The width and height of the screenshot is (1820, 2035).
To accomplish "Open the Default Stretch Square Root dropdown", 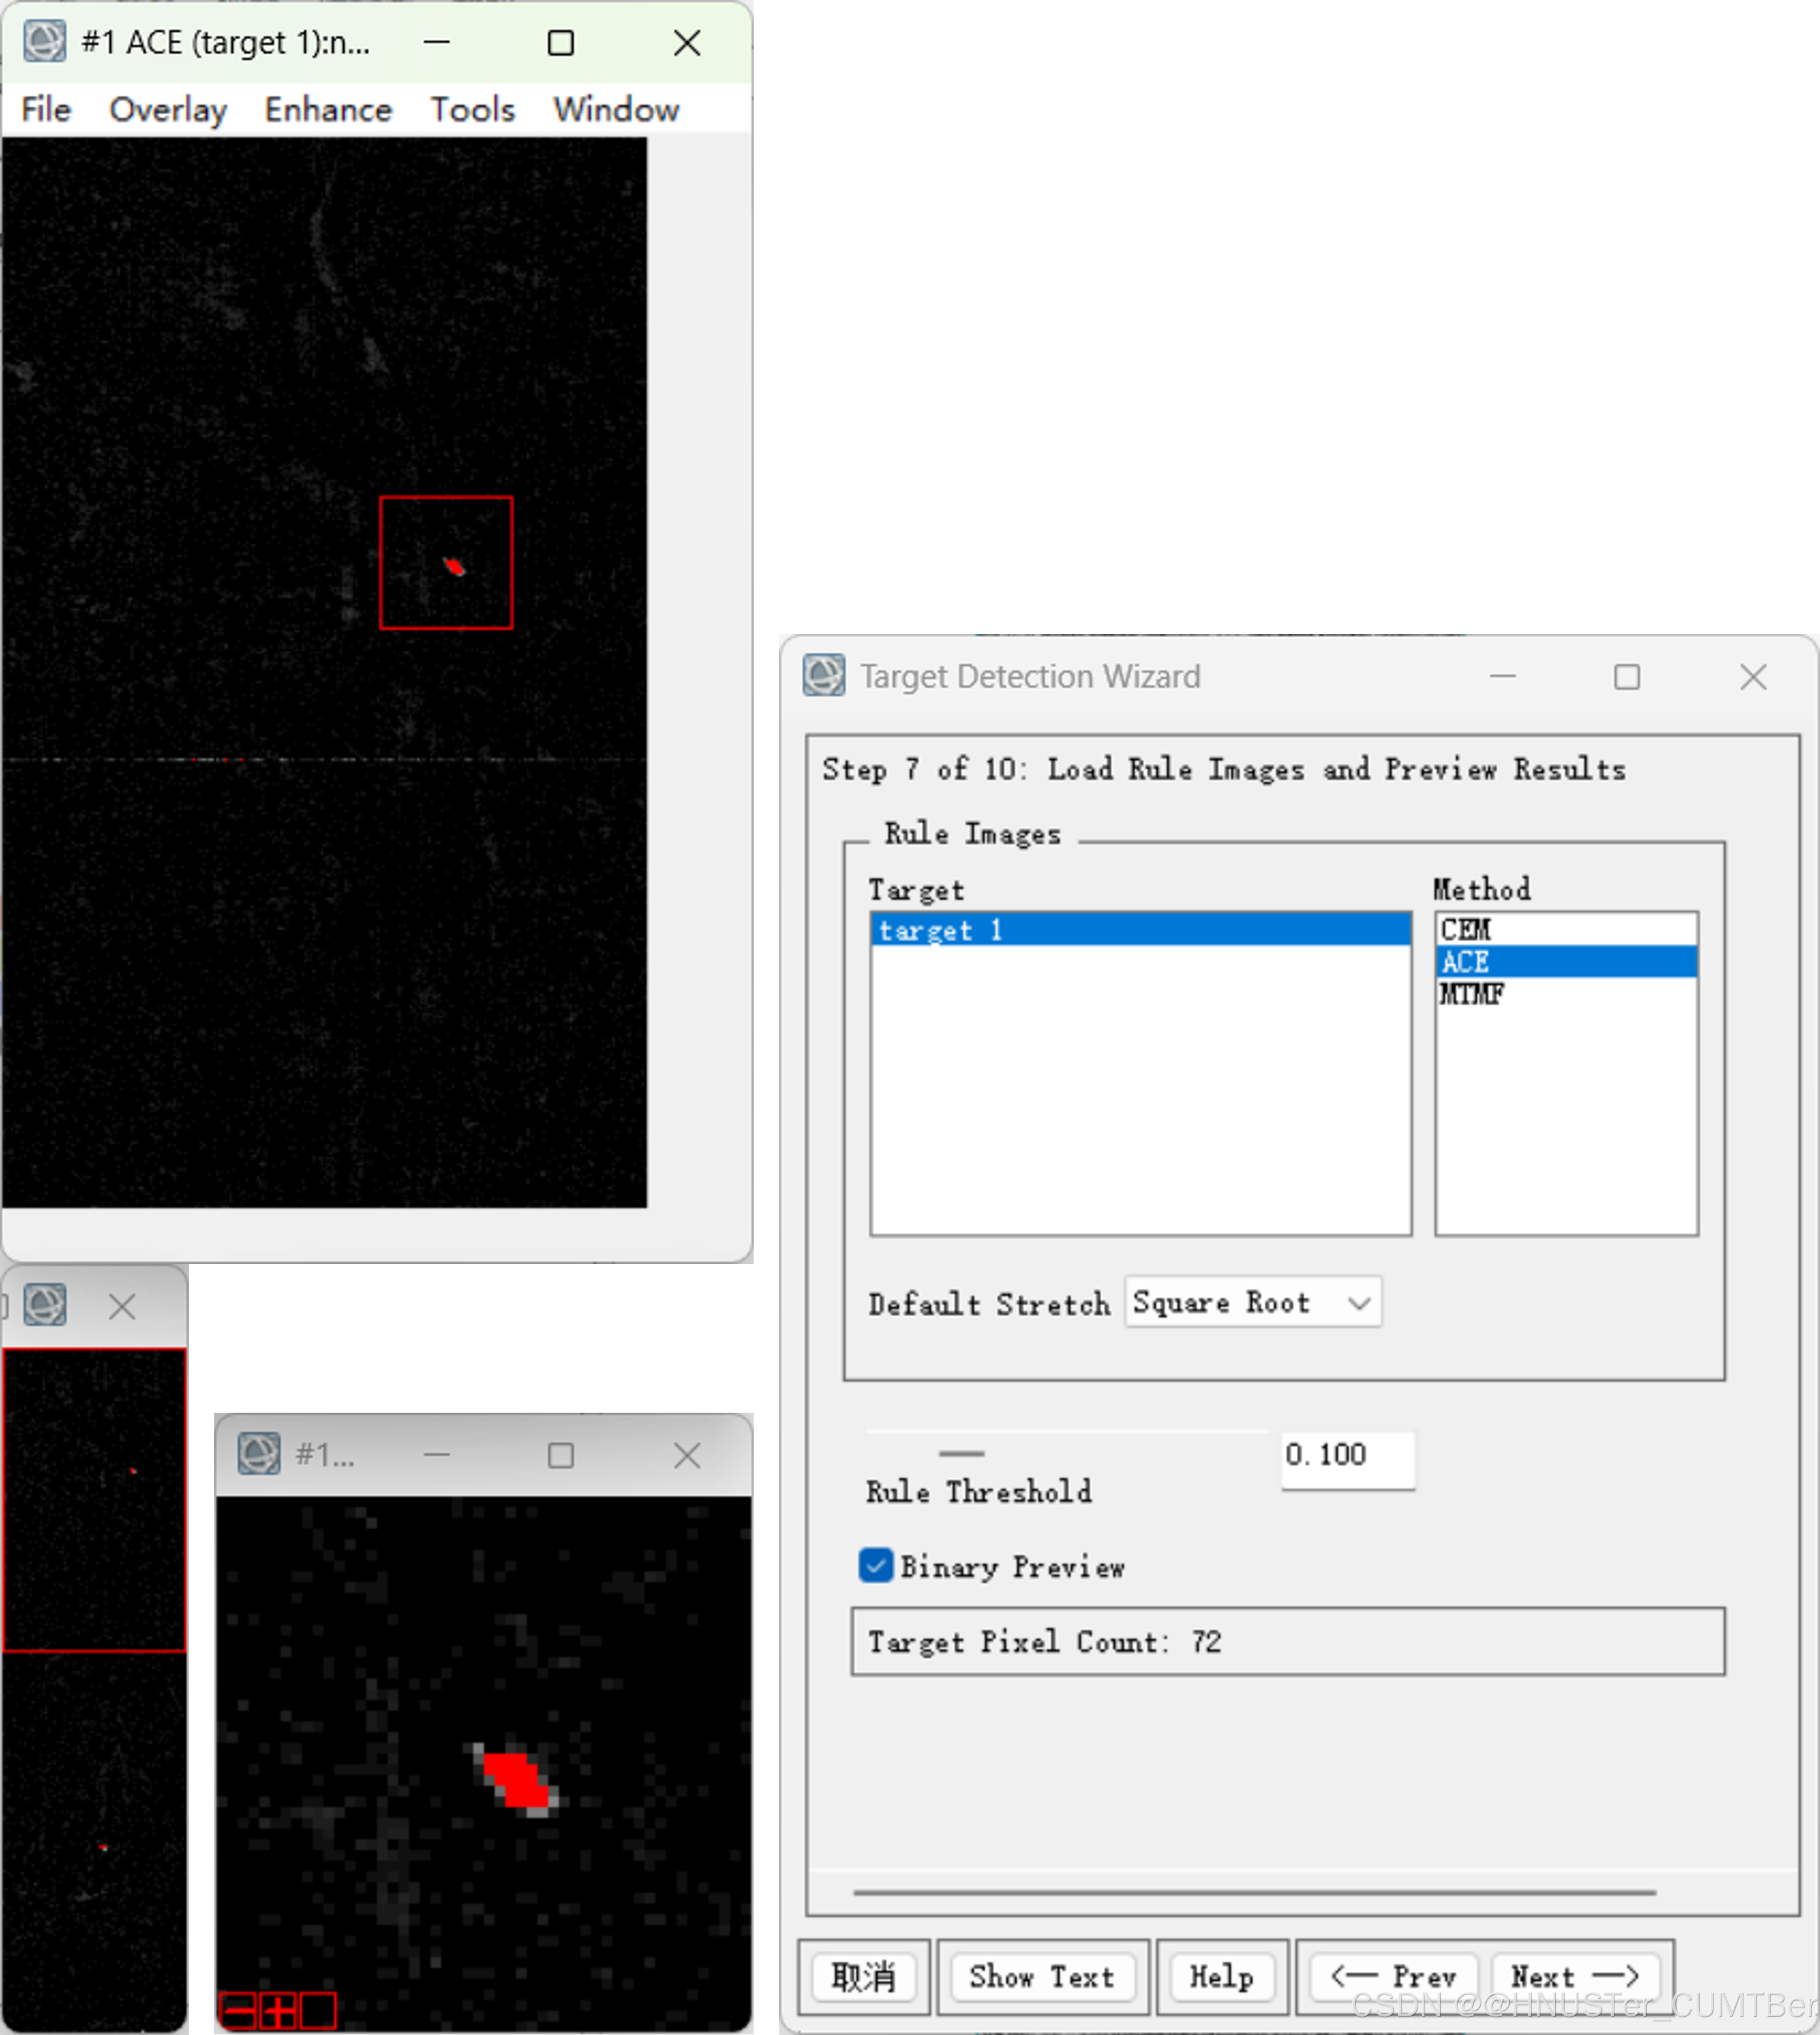I will click(1253, 1302).
